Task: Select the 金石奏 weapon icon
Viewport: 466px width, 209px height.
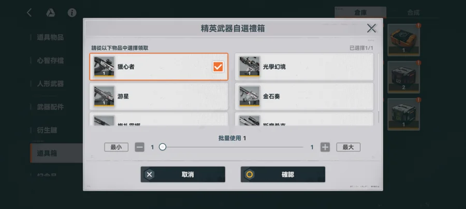Action: pyautogui.click(x=250, y=96)
